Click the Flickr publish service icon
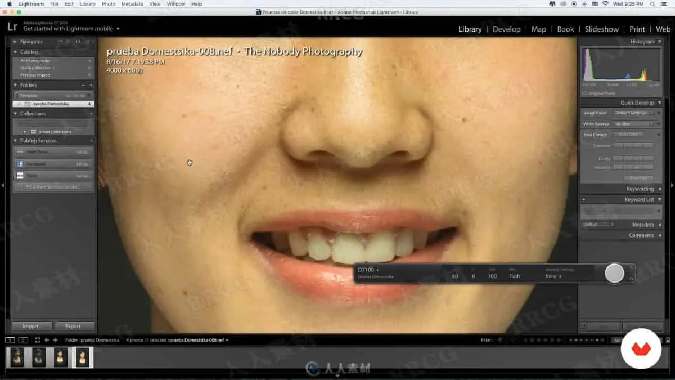Image resolution: width=675 pixels, height=380 pixels. click(20, 176)
